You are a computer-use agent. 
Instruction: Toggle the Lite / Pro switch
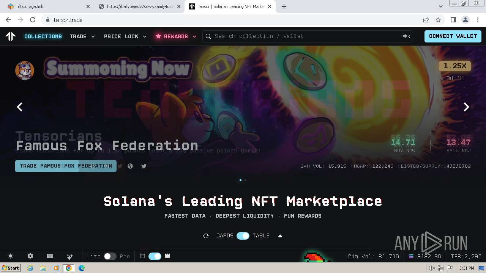click(x=110, y=256)
